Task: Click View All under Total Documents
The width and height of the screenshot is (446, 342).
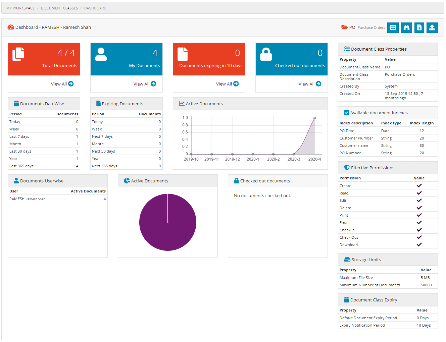Action: (62, 84)
